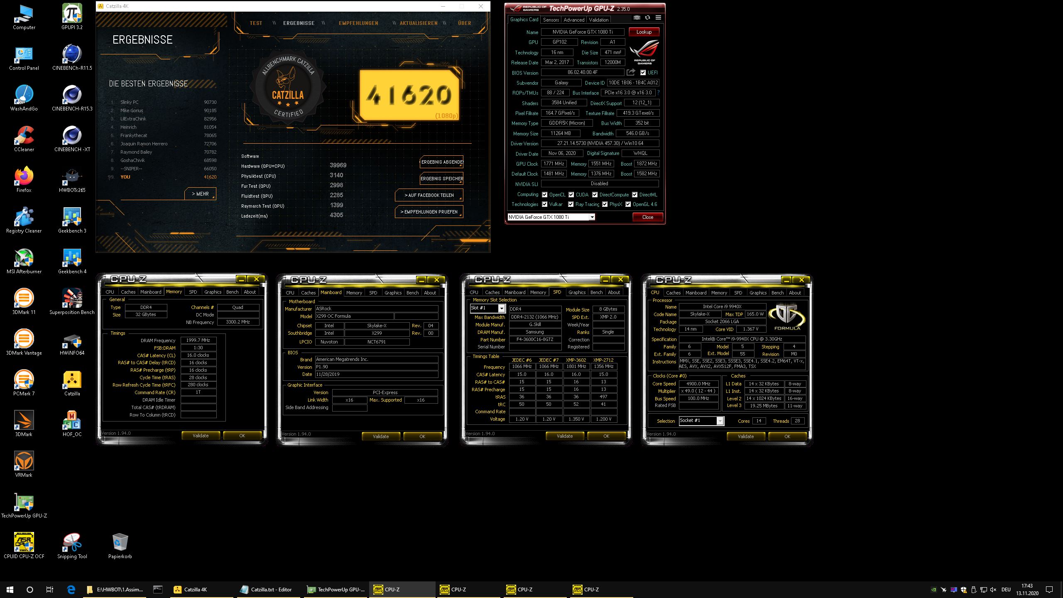Open Caches tab in CPU-Z Memory window
The width and height of the screenshot is (1063, 598).
[x=128, y=292]
